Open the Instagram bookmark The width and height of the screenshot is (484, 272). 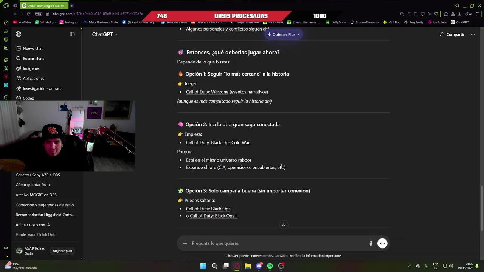(x=69, y=22)
